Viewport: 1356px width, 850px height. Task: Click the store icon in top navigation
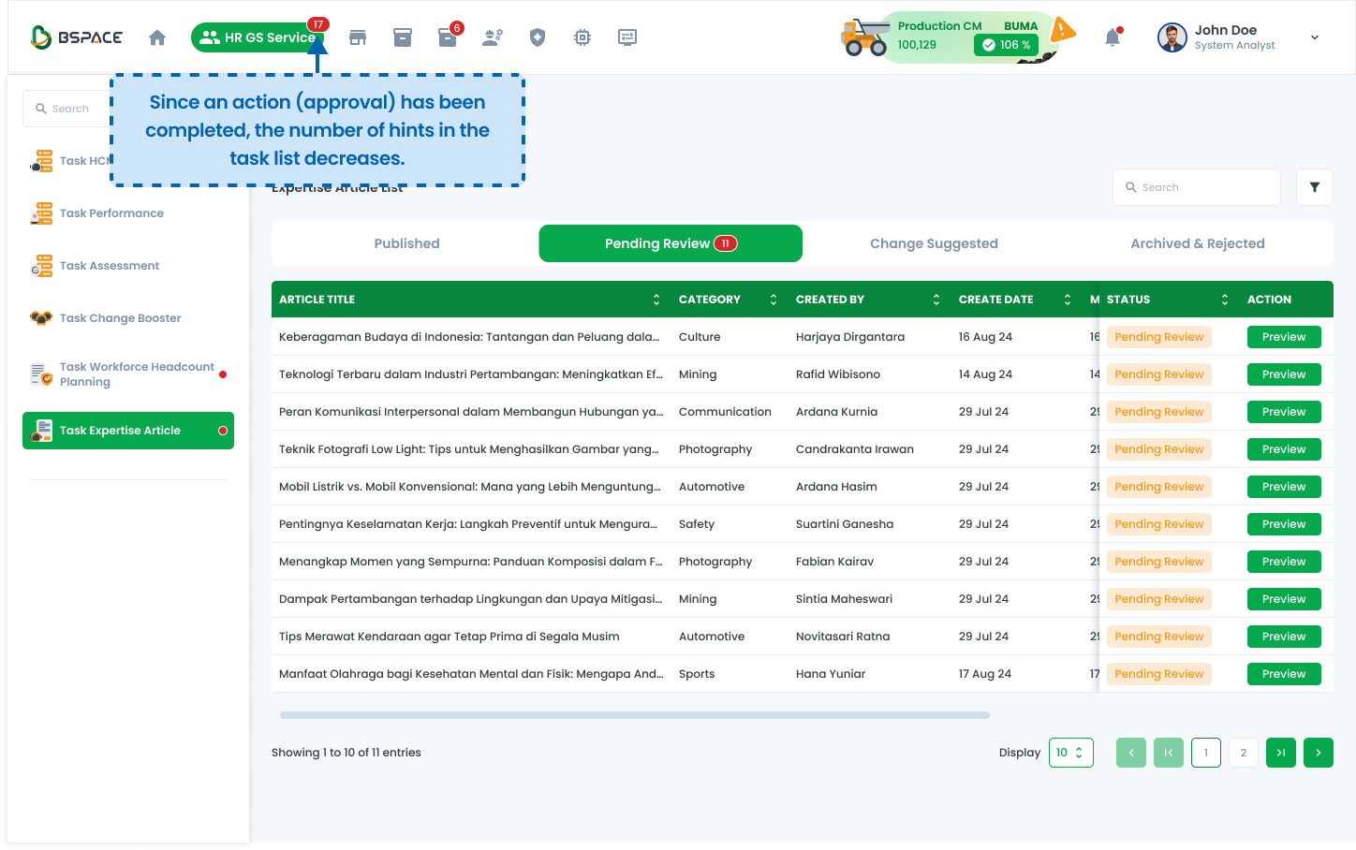(358, 37)
